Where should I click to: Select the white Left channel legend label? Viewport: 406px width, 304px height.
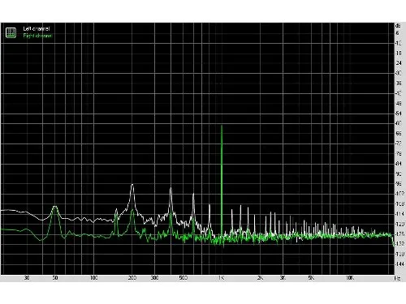[37, 28]
